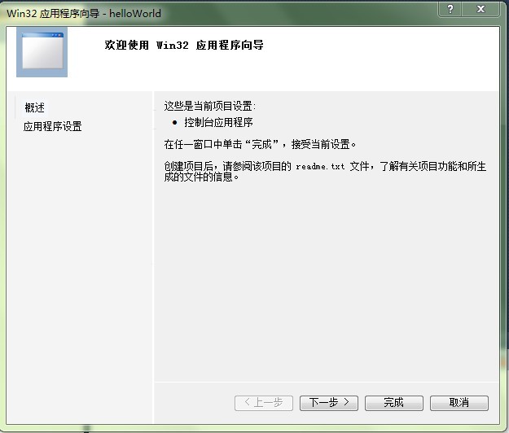
Task: Click the text 这些是当前项目设置:
Action: (209, 106)
